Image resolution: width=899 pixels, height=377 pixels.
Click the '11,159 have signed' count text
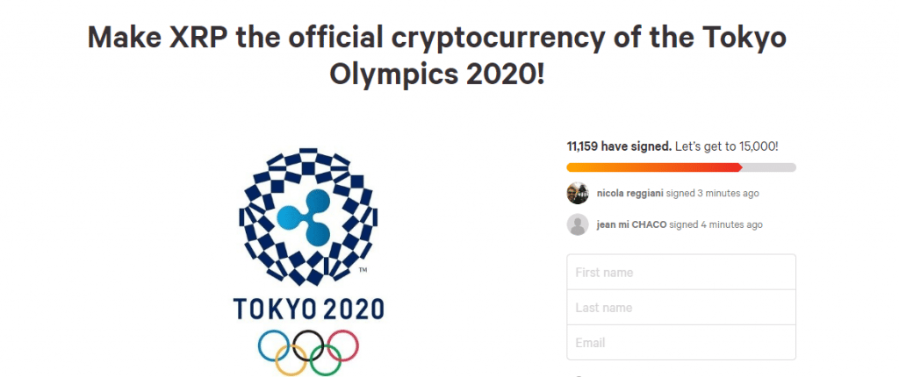coord(619,146)
